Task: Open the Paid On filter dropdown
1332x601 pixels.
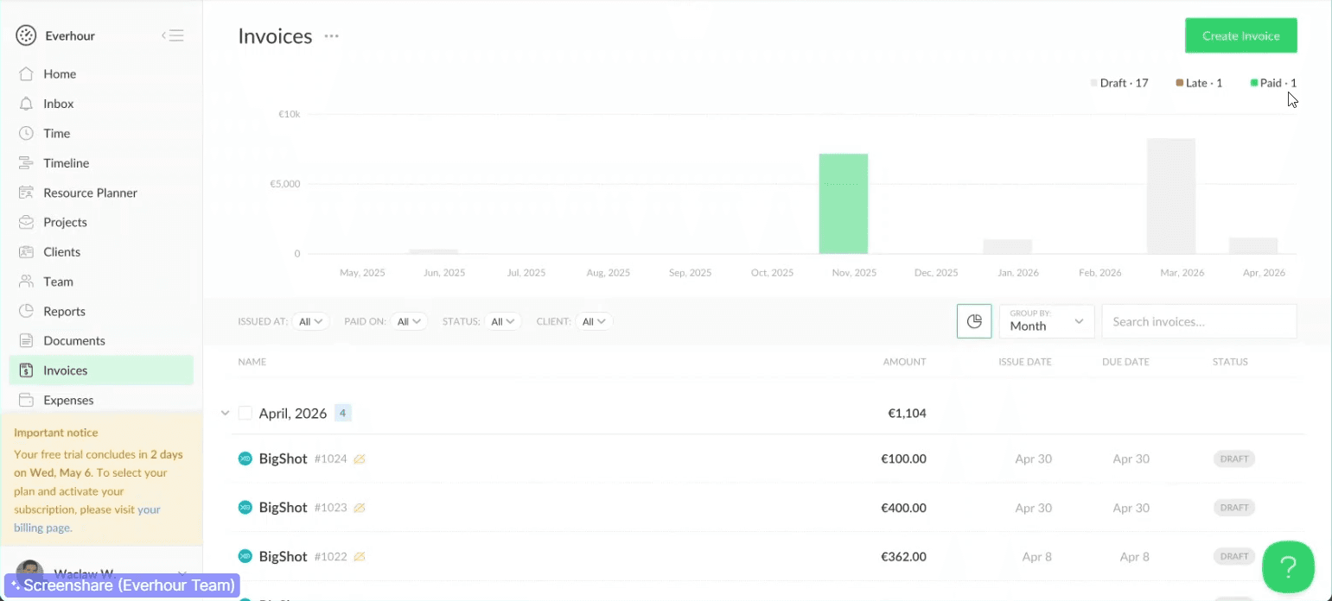Action: click(409, 321)
